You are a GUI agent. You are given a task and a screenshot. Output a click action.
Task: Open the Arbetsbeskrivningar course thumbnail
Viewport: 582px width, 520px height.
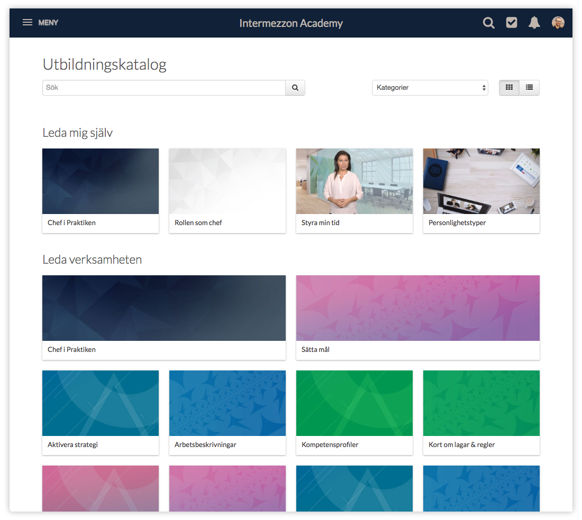[228, 403]
